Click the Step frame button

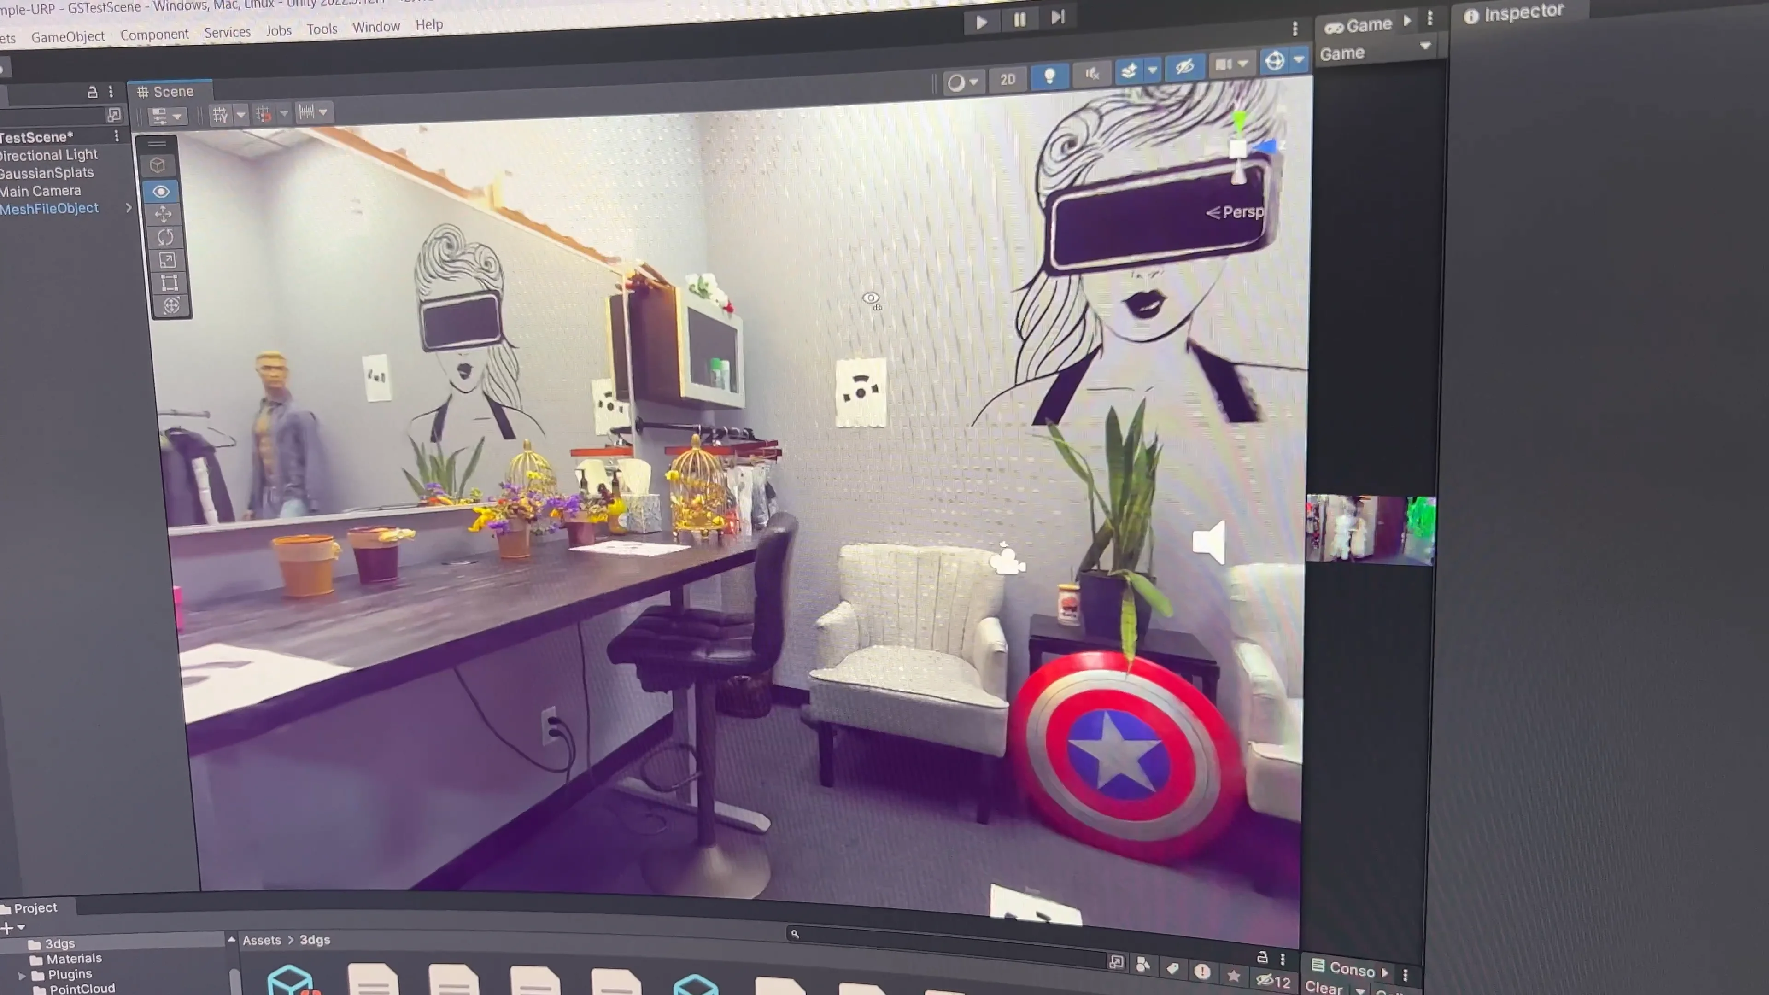tap(1058, 17)
